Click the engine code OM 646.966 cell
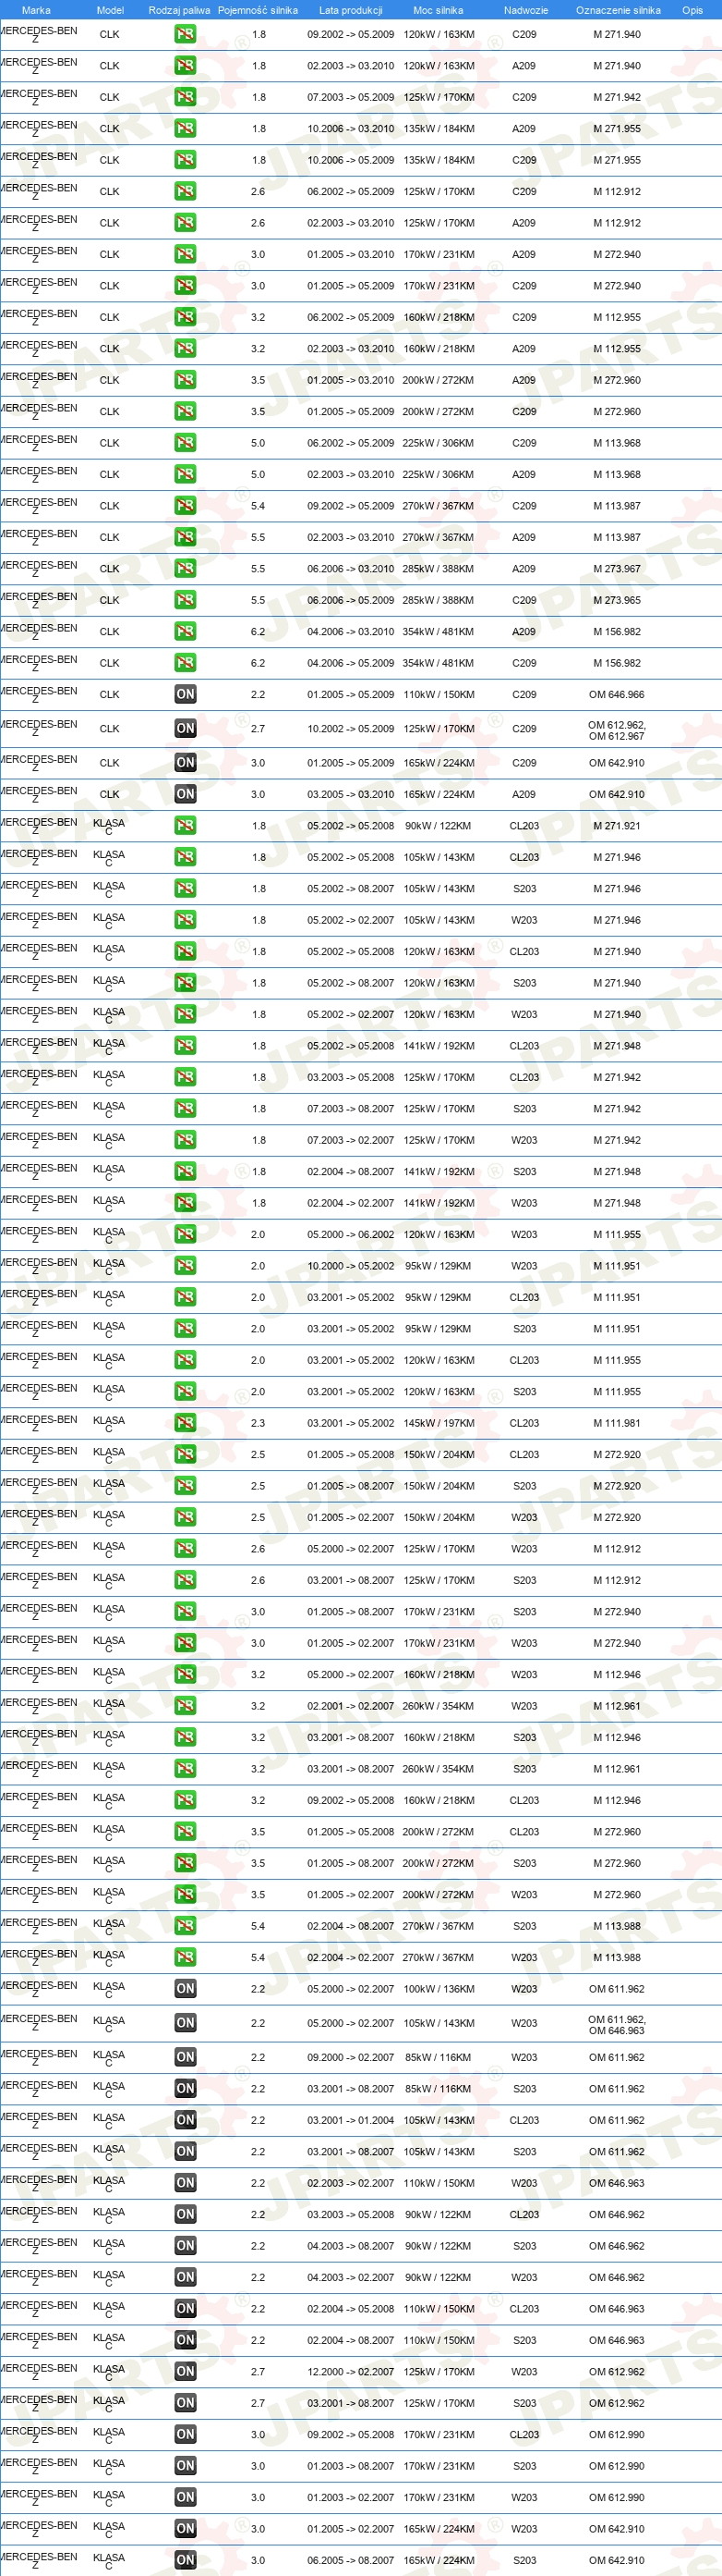The height and width of the screenshot is (2576, 722). [617, 695]
